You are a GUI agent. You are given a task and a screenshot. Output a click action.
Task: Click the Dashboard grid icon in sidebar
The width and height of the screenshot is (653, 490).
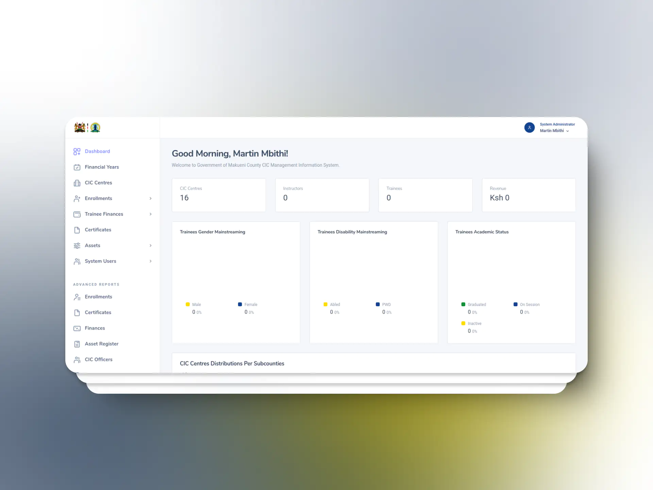(x=77, y=151)
